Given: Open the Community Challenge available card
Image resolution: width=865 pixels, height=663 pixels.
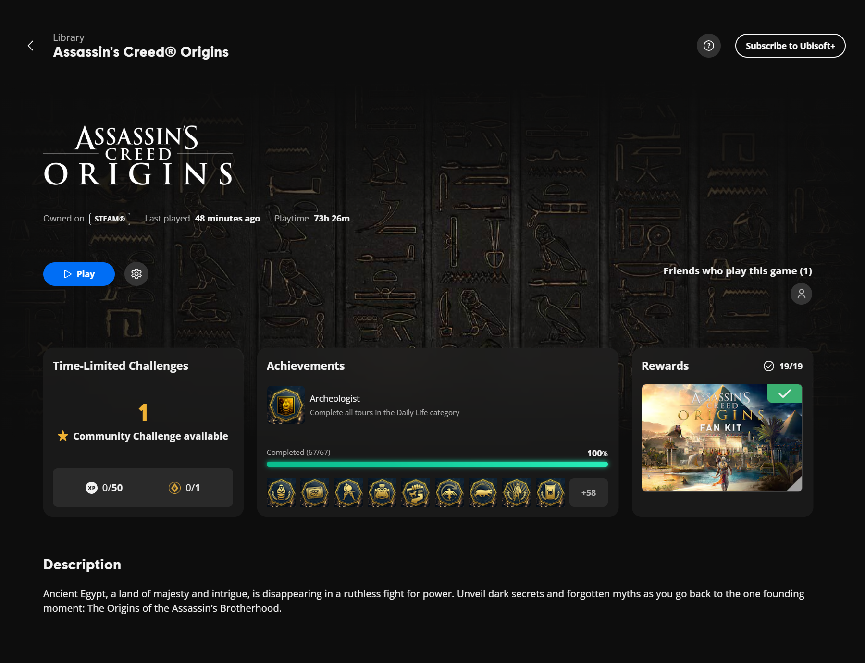Looking at the screenshot, I should point(143,423).
